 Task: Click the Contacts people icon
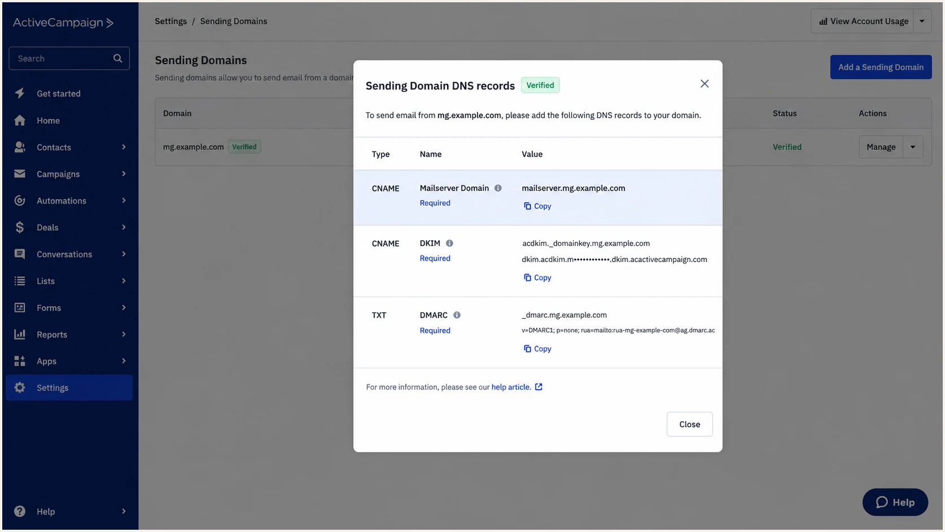[20, 147]
